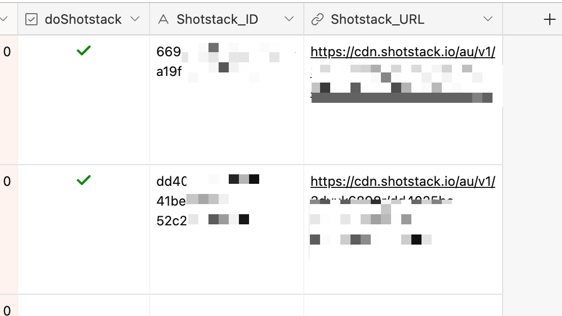Click the text field icon beside Shotstack_ID
The image size is (562, 316).
163,19
